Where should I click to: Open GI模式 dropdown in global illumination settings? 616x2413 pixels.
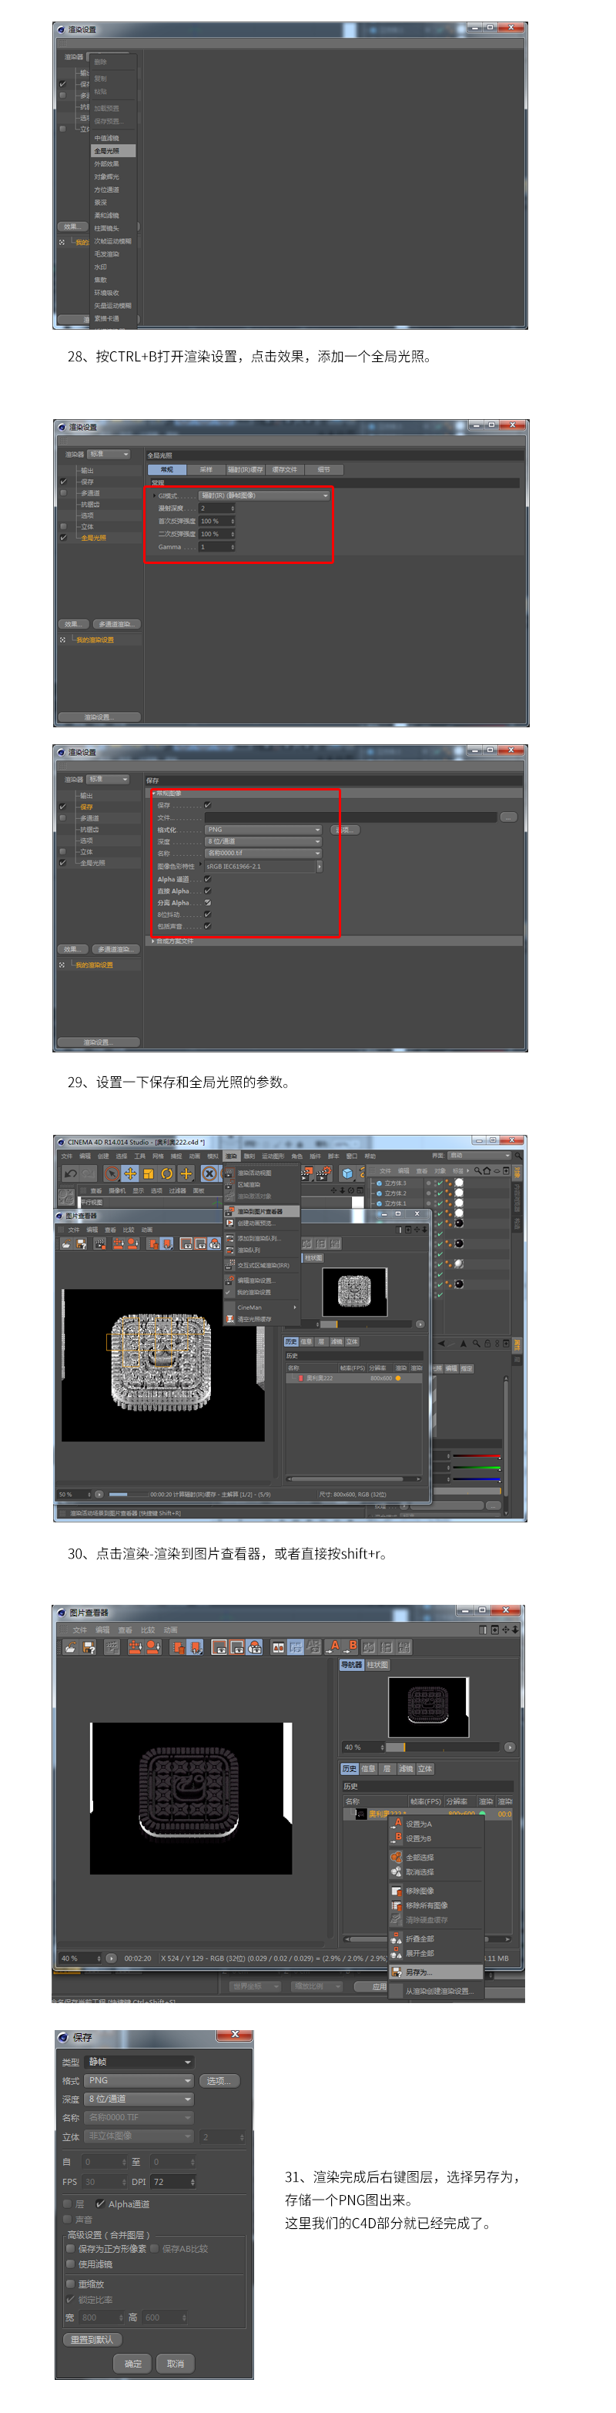click(x=265, y=495)
